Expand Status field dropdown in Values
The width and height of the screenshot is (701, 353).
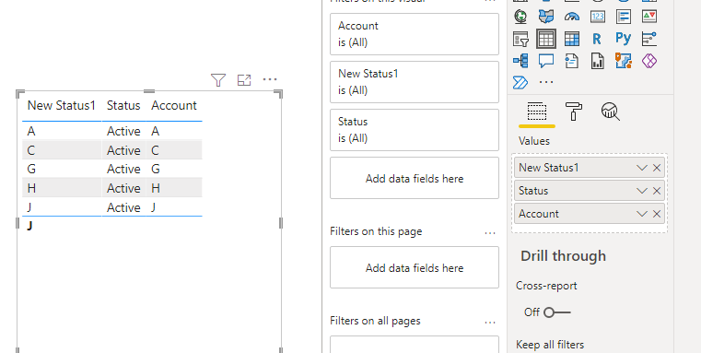[x=642, y=191]
